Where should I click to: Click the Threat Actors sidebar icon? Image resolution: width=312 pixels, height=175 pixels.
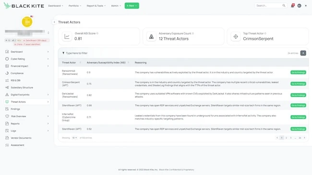(x=7, y=102)
